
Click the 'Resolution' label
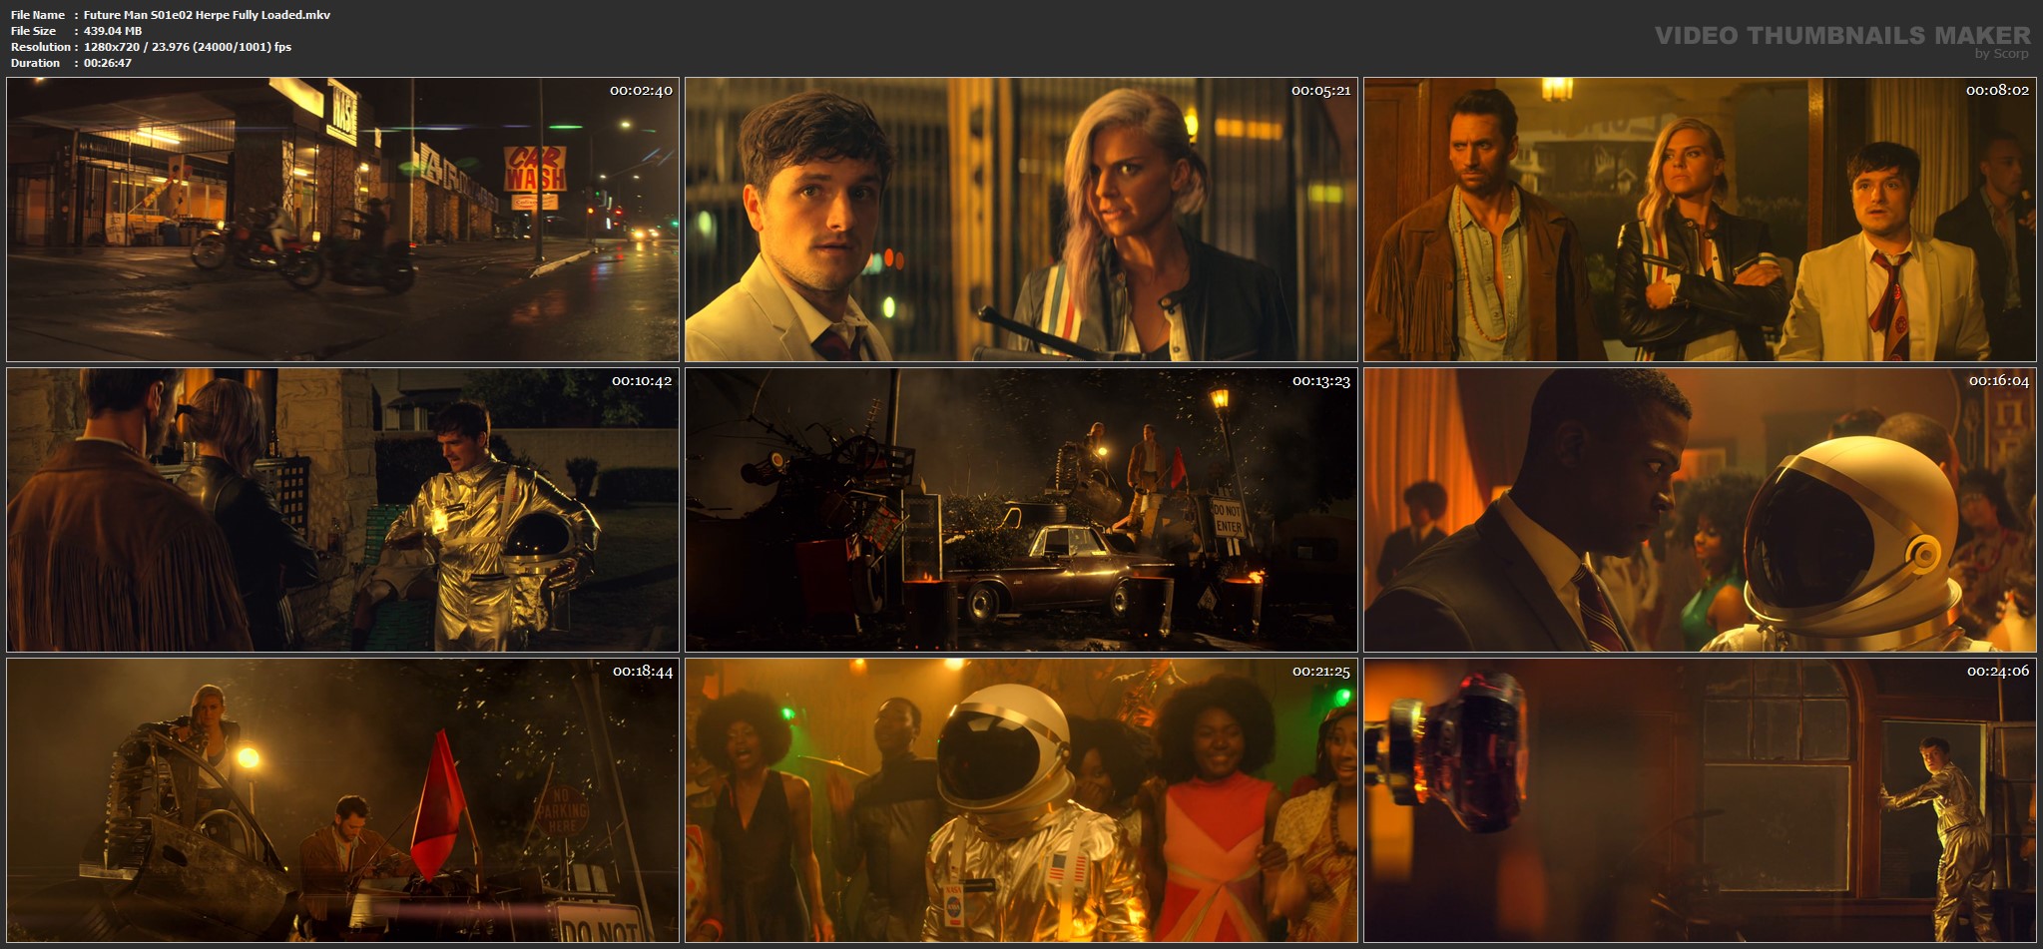41,47
